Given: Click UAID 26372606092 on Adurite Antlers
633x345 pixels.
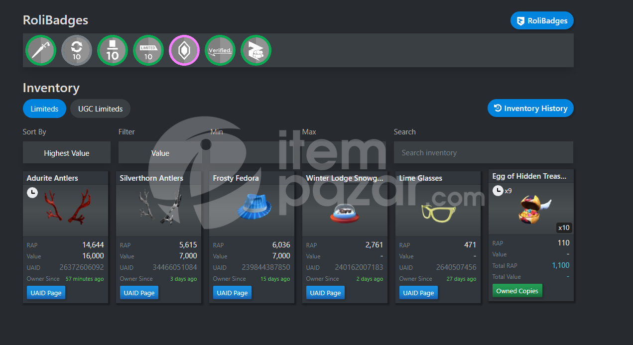Looking at the screenshot, I should 82,267.
